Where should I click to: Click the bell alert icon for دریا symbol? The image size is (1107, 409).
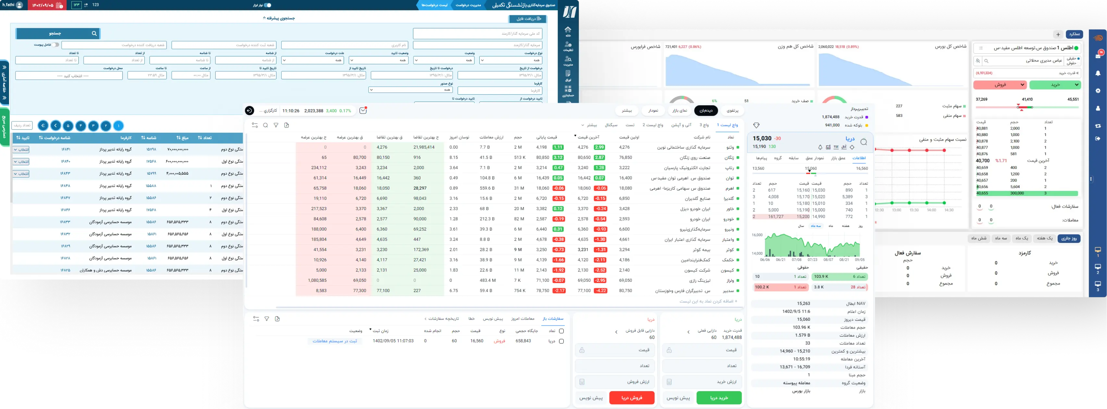[820, 147]
